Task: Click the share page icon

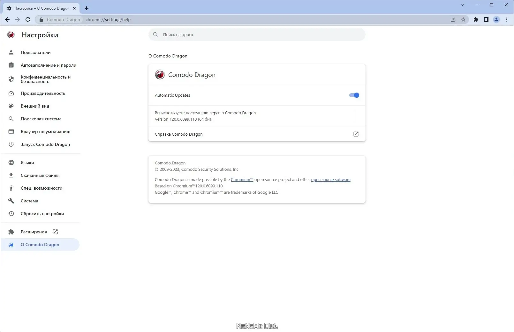Action: pos(453,19)
